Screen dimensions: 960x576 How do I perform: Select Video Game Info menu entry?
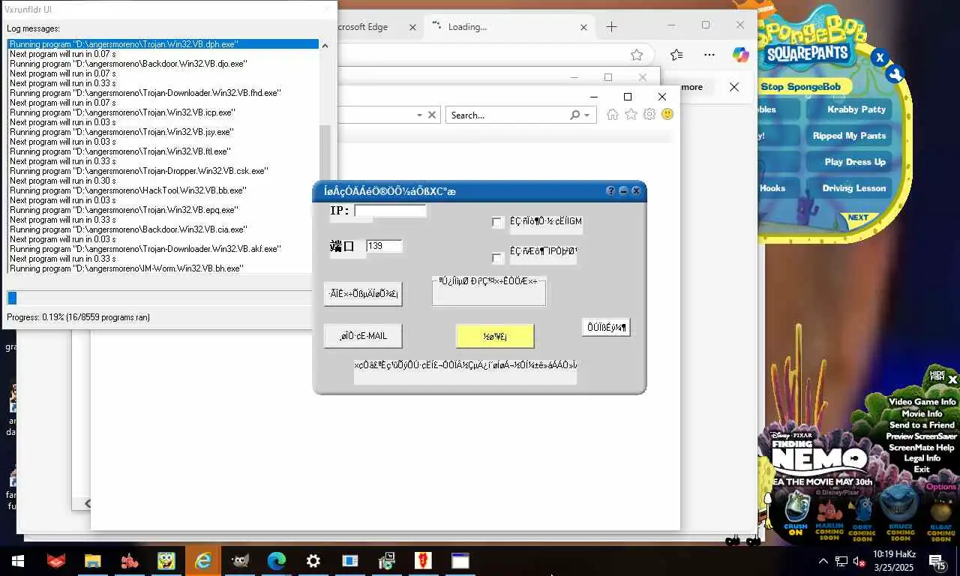(922, 402)
